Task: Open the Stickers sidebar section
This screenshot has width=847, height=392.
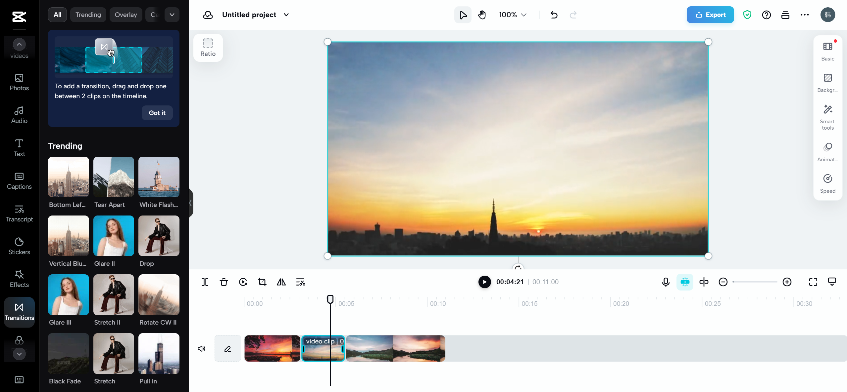Action: pyautogui.click(x=19, y=246)
